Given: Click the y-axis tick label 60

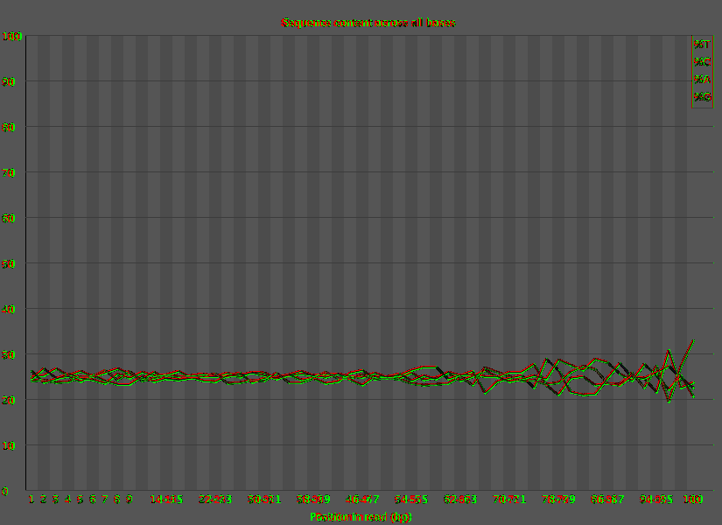Looking at the screenshot, I should click(x=9, y=218).
